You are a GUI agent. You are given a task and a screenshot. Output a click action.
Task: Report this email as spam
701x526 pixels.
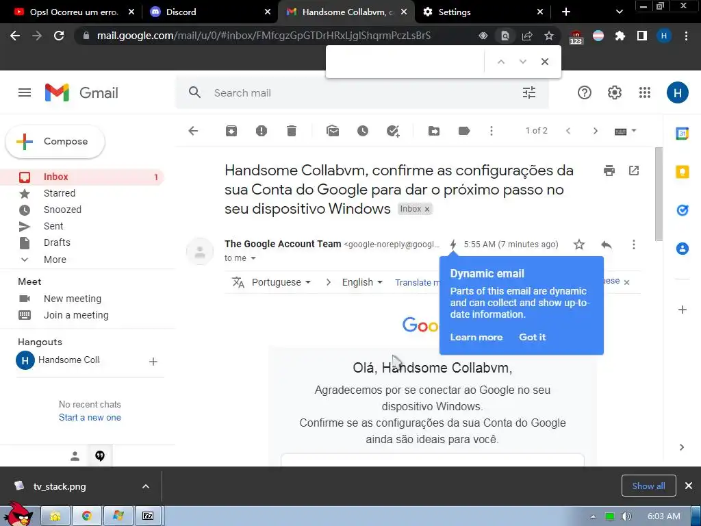click(261, 131)
